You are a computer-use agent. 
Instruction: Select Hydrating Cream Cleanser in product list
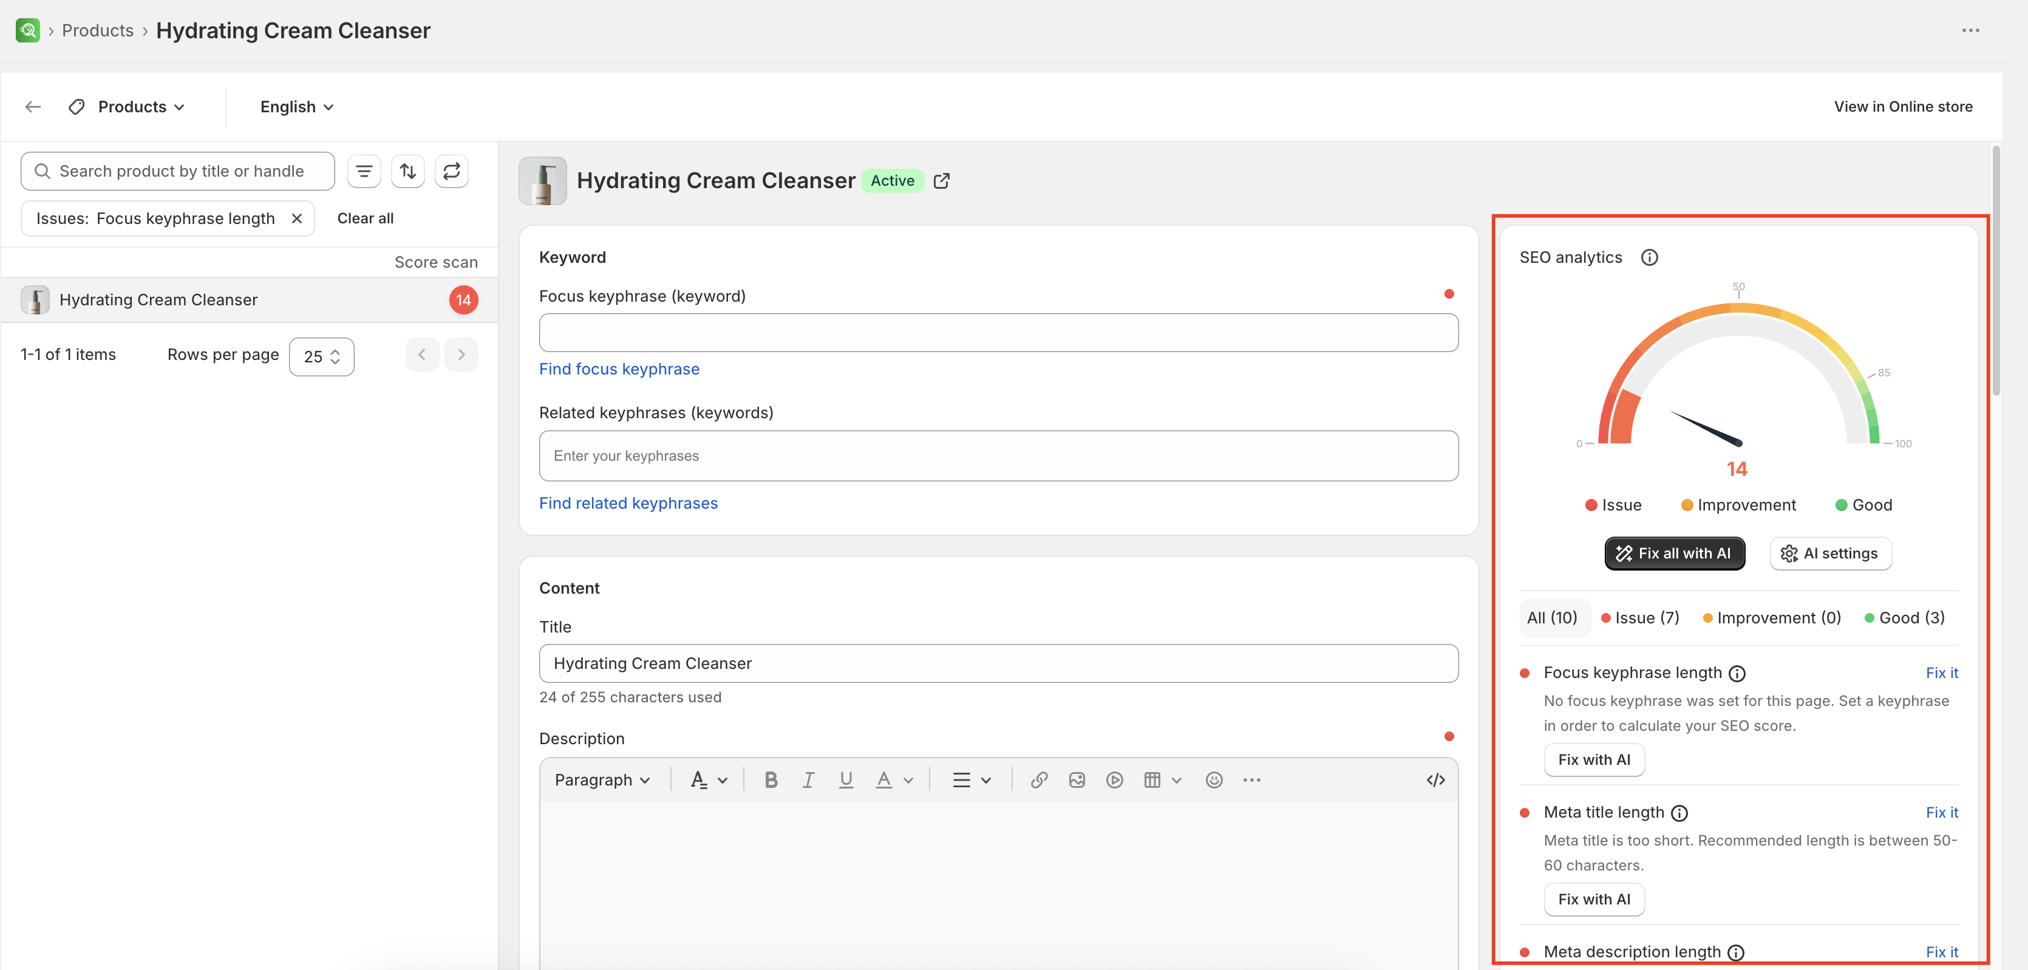(x=249, y=300)
